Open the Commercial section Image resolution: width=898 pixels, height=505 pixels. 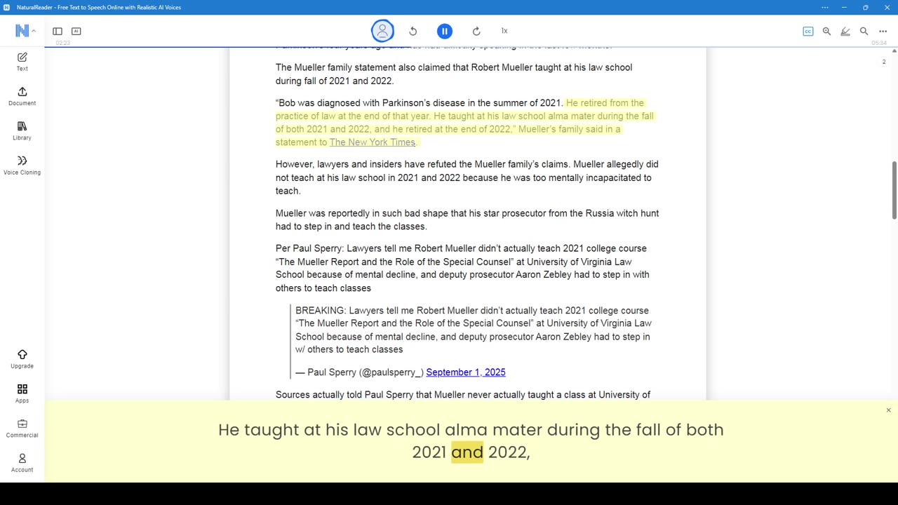(22, 428)
